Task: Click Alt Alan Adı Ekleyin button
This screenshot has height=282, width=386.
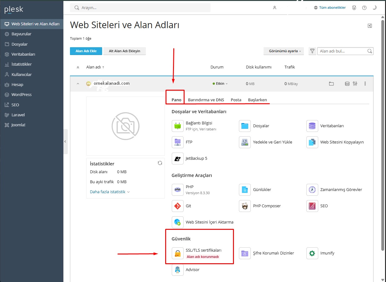Action: 124,51
